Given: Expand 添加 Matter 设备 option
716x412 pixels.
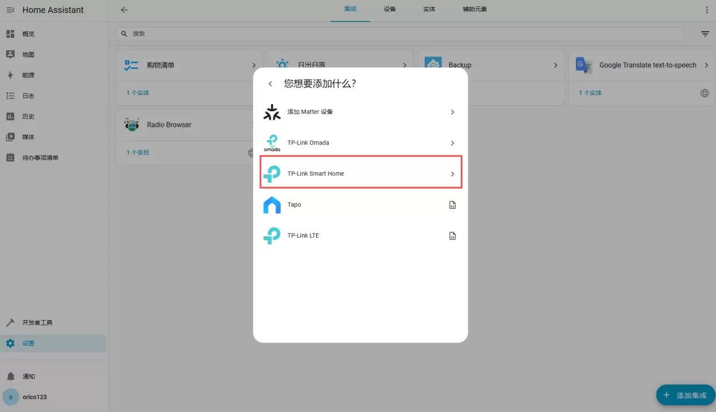Looking at the screenshot, I should (361, 112).
